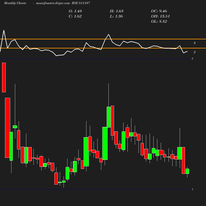The width and height of the screenshot is (206, 206).
Task: Click the 'OC: 9.46' reading
Action: tap(159, 11)
